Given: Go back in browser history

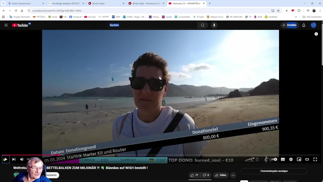Looking at the screenshot, I should (x=4, y=11).
